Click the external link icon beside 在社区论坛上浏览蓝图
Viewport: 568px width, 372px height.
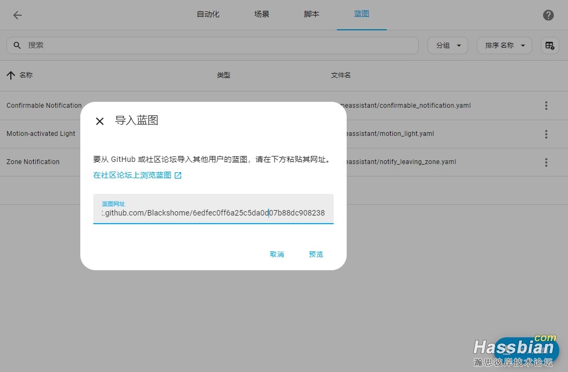tap(178, 175)
